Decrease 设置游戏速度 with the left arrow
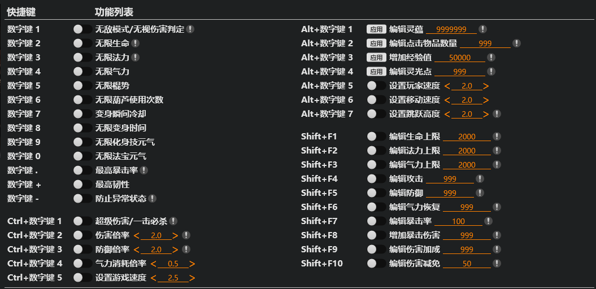 point(153,278)
